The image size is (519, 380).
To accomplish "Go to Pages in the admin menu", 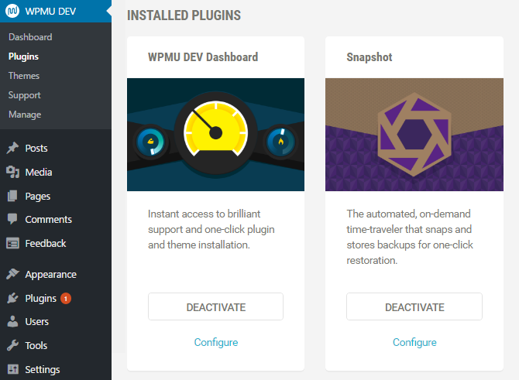I will pos(38,197).
